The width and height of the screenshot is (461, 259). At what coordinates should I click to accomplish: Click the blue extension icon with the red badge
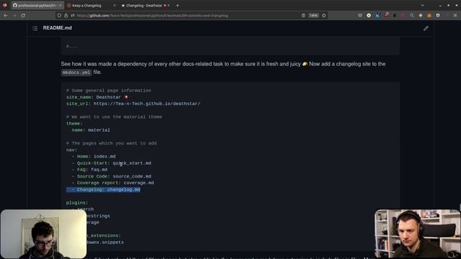click(x=377, y=15)
